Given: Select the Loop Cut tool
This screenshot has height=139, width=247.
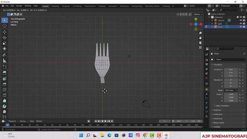Looking at the screenshot, I should point(4,90).
